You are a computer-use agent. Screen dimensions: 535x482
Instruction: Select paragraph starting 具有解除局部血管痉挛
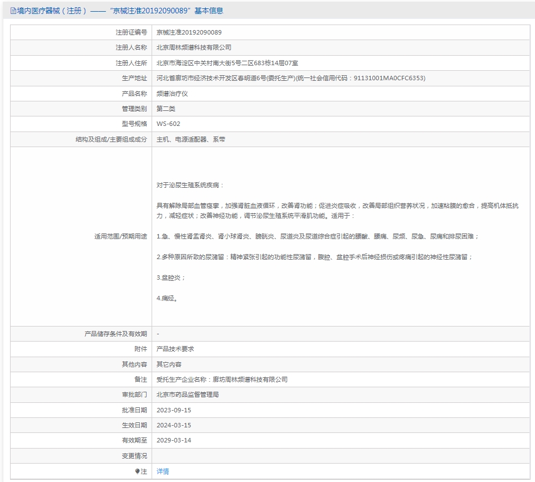338,211
